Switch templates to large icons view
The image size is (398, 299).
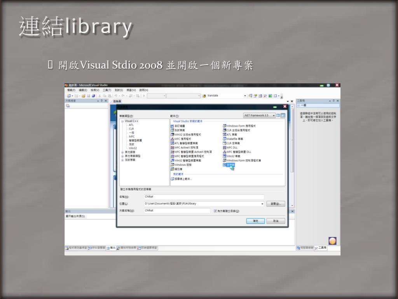pyautogui.click(x=278, y=115)
